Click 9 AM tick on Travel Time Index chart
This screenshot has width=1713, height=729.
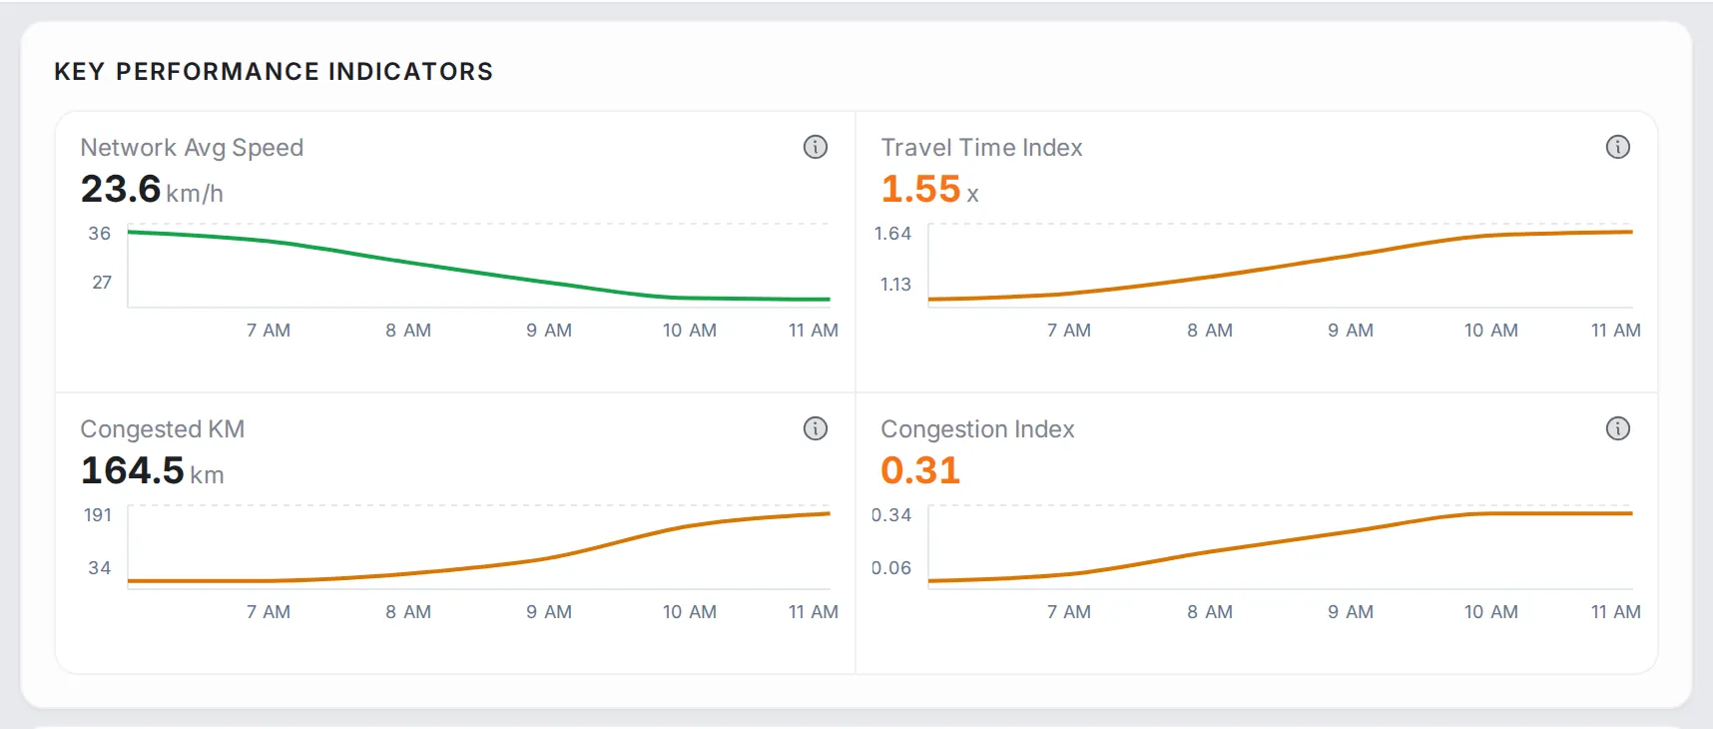point(1351,331)
